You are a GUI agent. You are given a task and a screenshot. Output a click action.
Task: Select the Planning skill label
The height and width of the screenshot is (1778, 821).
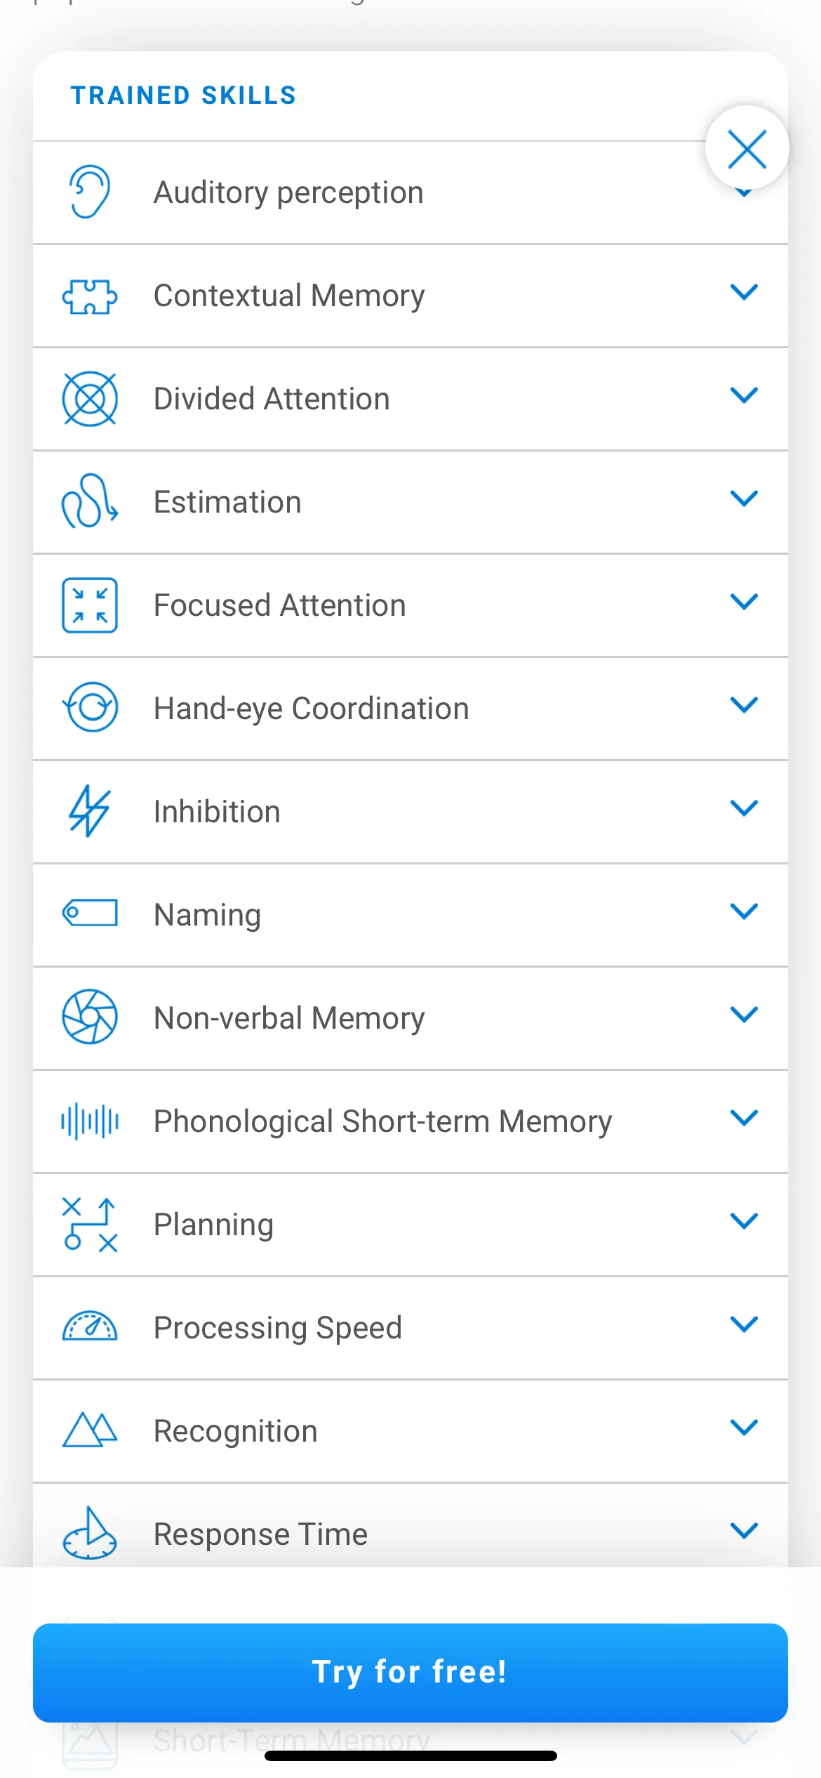(x=213, y=1225)
